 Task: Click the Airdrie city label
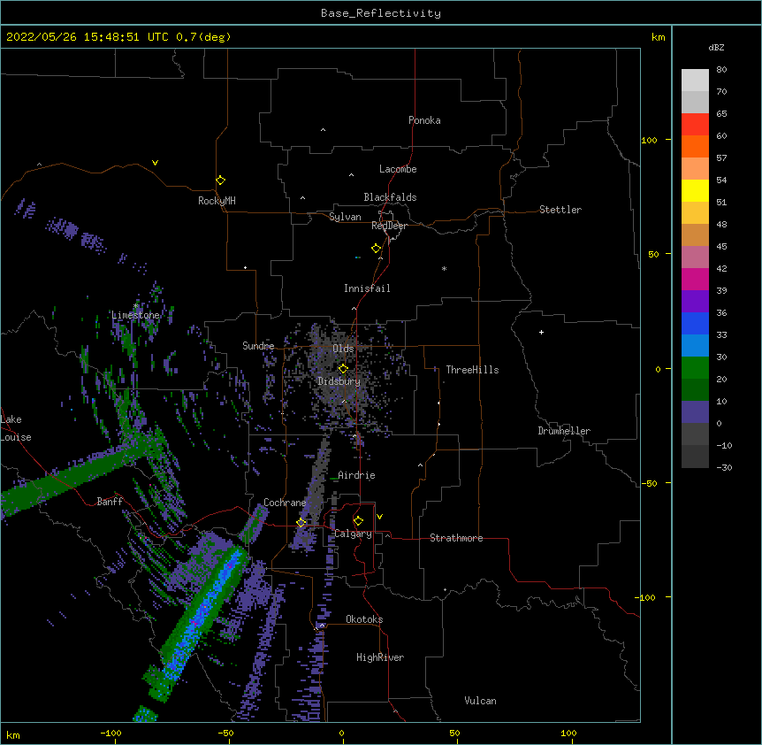[356, 475]
